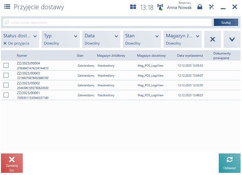This screenshot has height=175, width=242.
Task: Select checkbox for ZZ/2023/00002
Action: click(x=6, y=85)
